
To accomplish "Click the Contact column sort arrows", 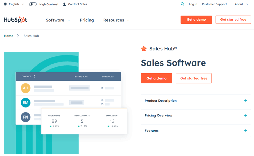I will tap(34, 76).
